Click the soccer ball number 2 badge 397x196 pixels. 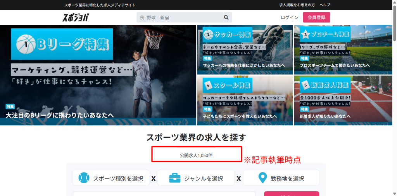[209, 35]
